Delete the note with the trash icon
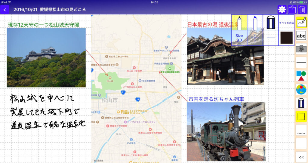Image resolution: width=308 pixels, height=163 pixels. pyautogui.click(x=302, y=10)
